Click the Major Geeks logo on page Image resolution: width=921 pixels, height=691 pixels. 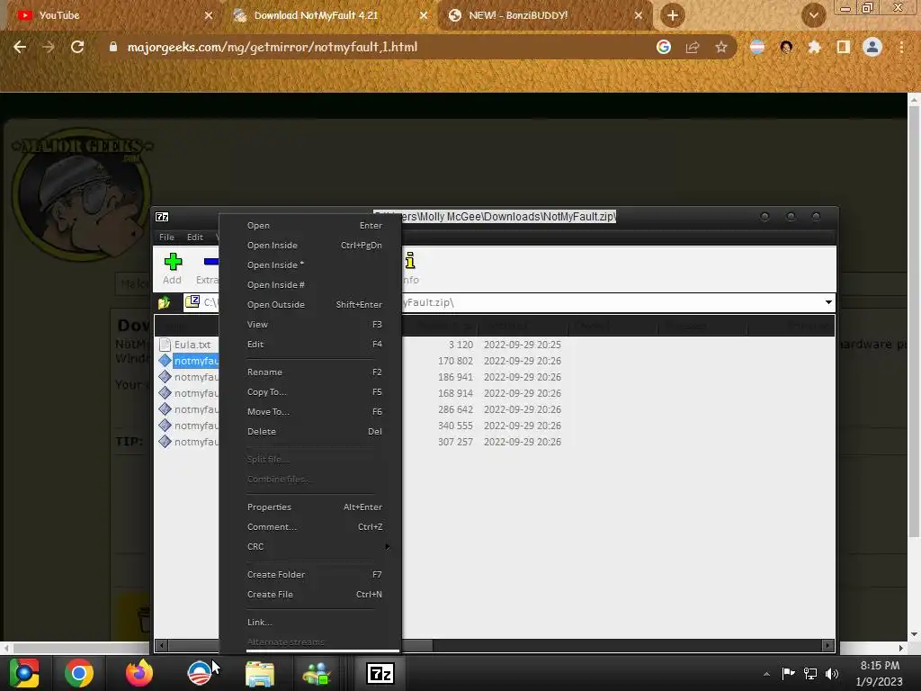(x=81, y=194)
